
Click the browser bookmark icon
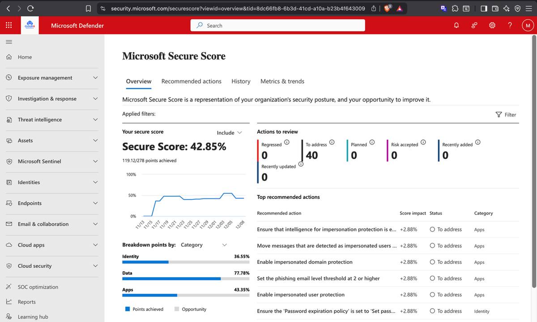(89, 8)
